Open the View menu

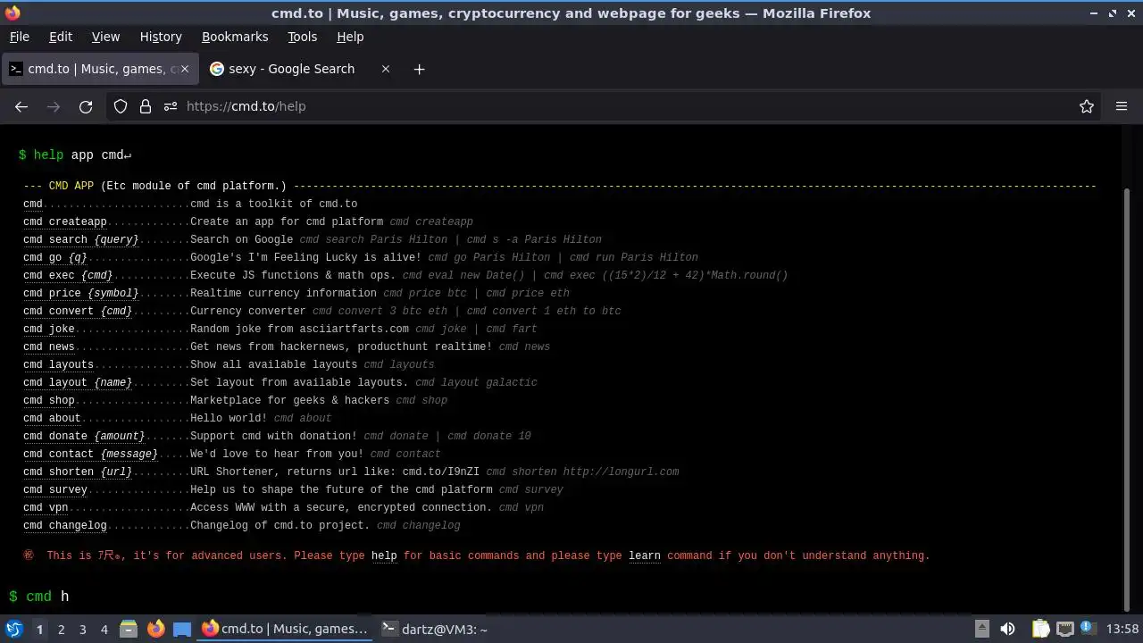(105, 37)
